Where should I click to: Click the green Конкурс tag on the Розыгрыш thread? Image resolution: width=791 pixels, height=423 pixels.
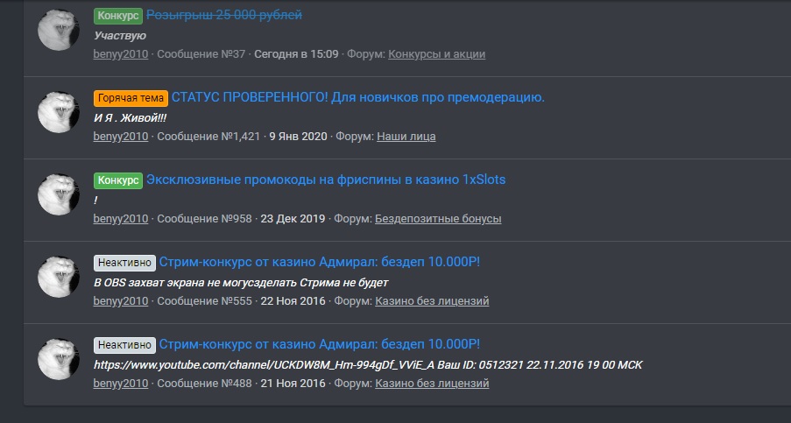point(117,16)
